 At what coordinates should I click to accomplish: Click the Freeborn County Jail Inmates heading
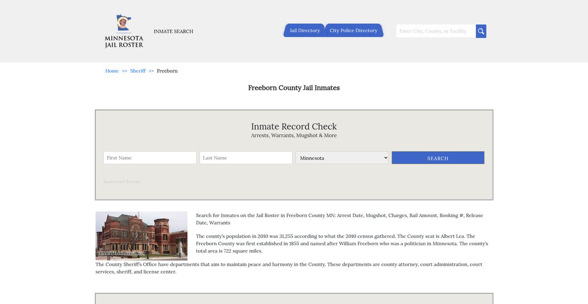click(x=294, y=88)
